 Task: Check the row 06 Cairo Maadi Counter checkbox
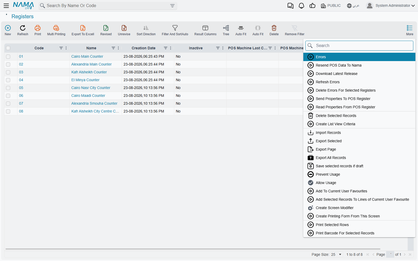tap(8, 96)
